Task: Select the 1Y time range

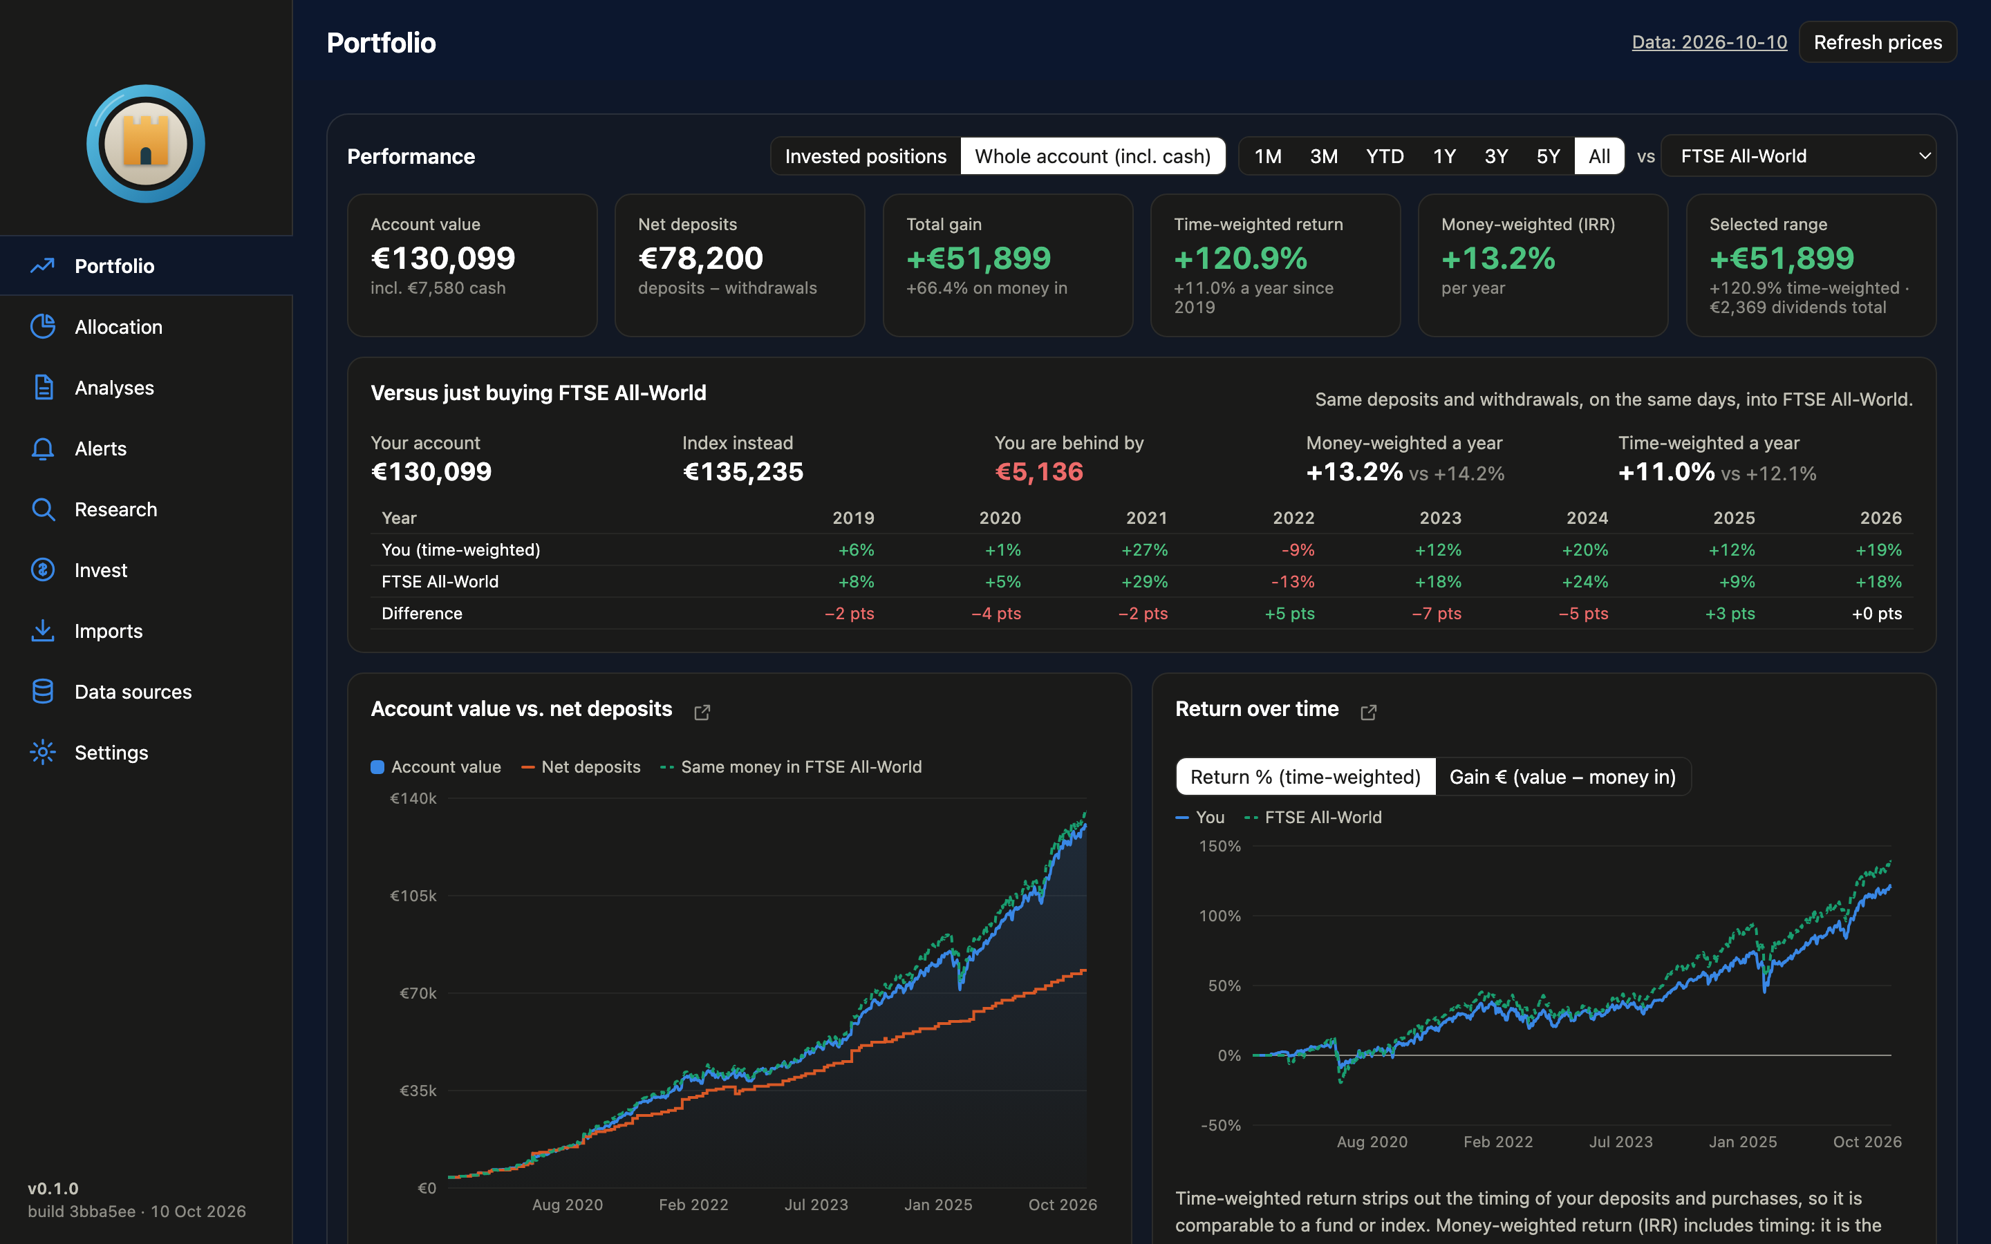Action: point(1445,156)
